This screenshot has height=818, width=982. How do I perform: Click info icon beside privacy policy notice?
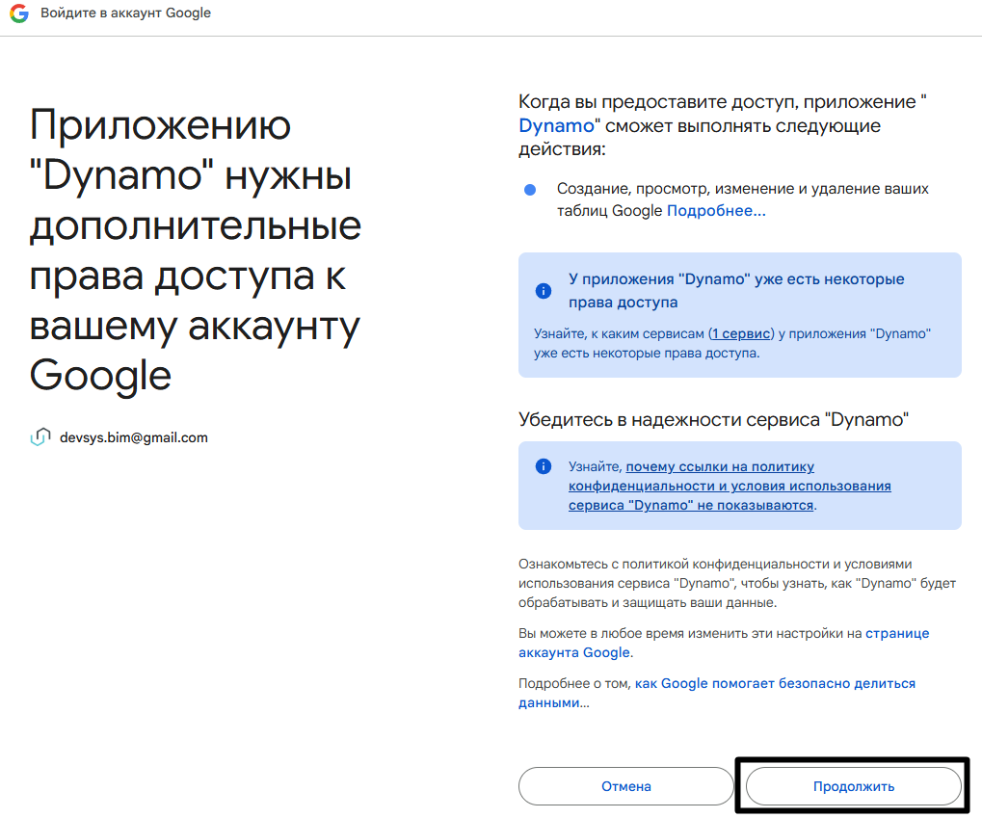tap(543, 466)
